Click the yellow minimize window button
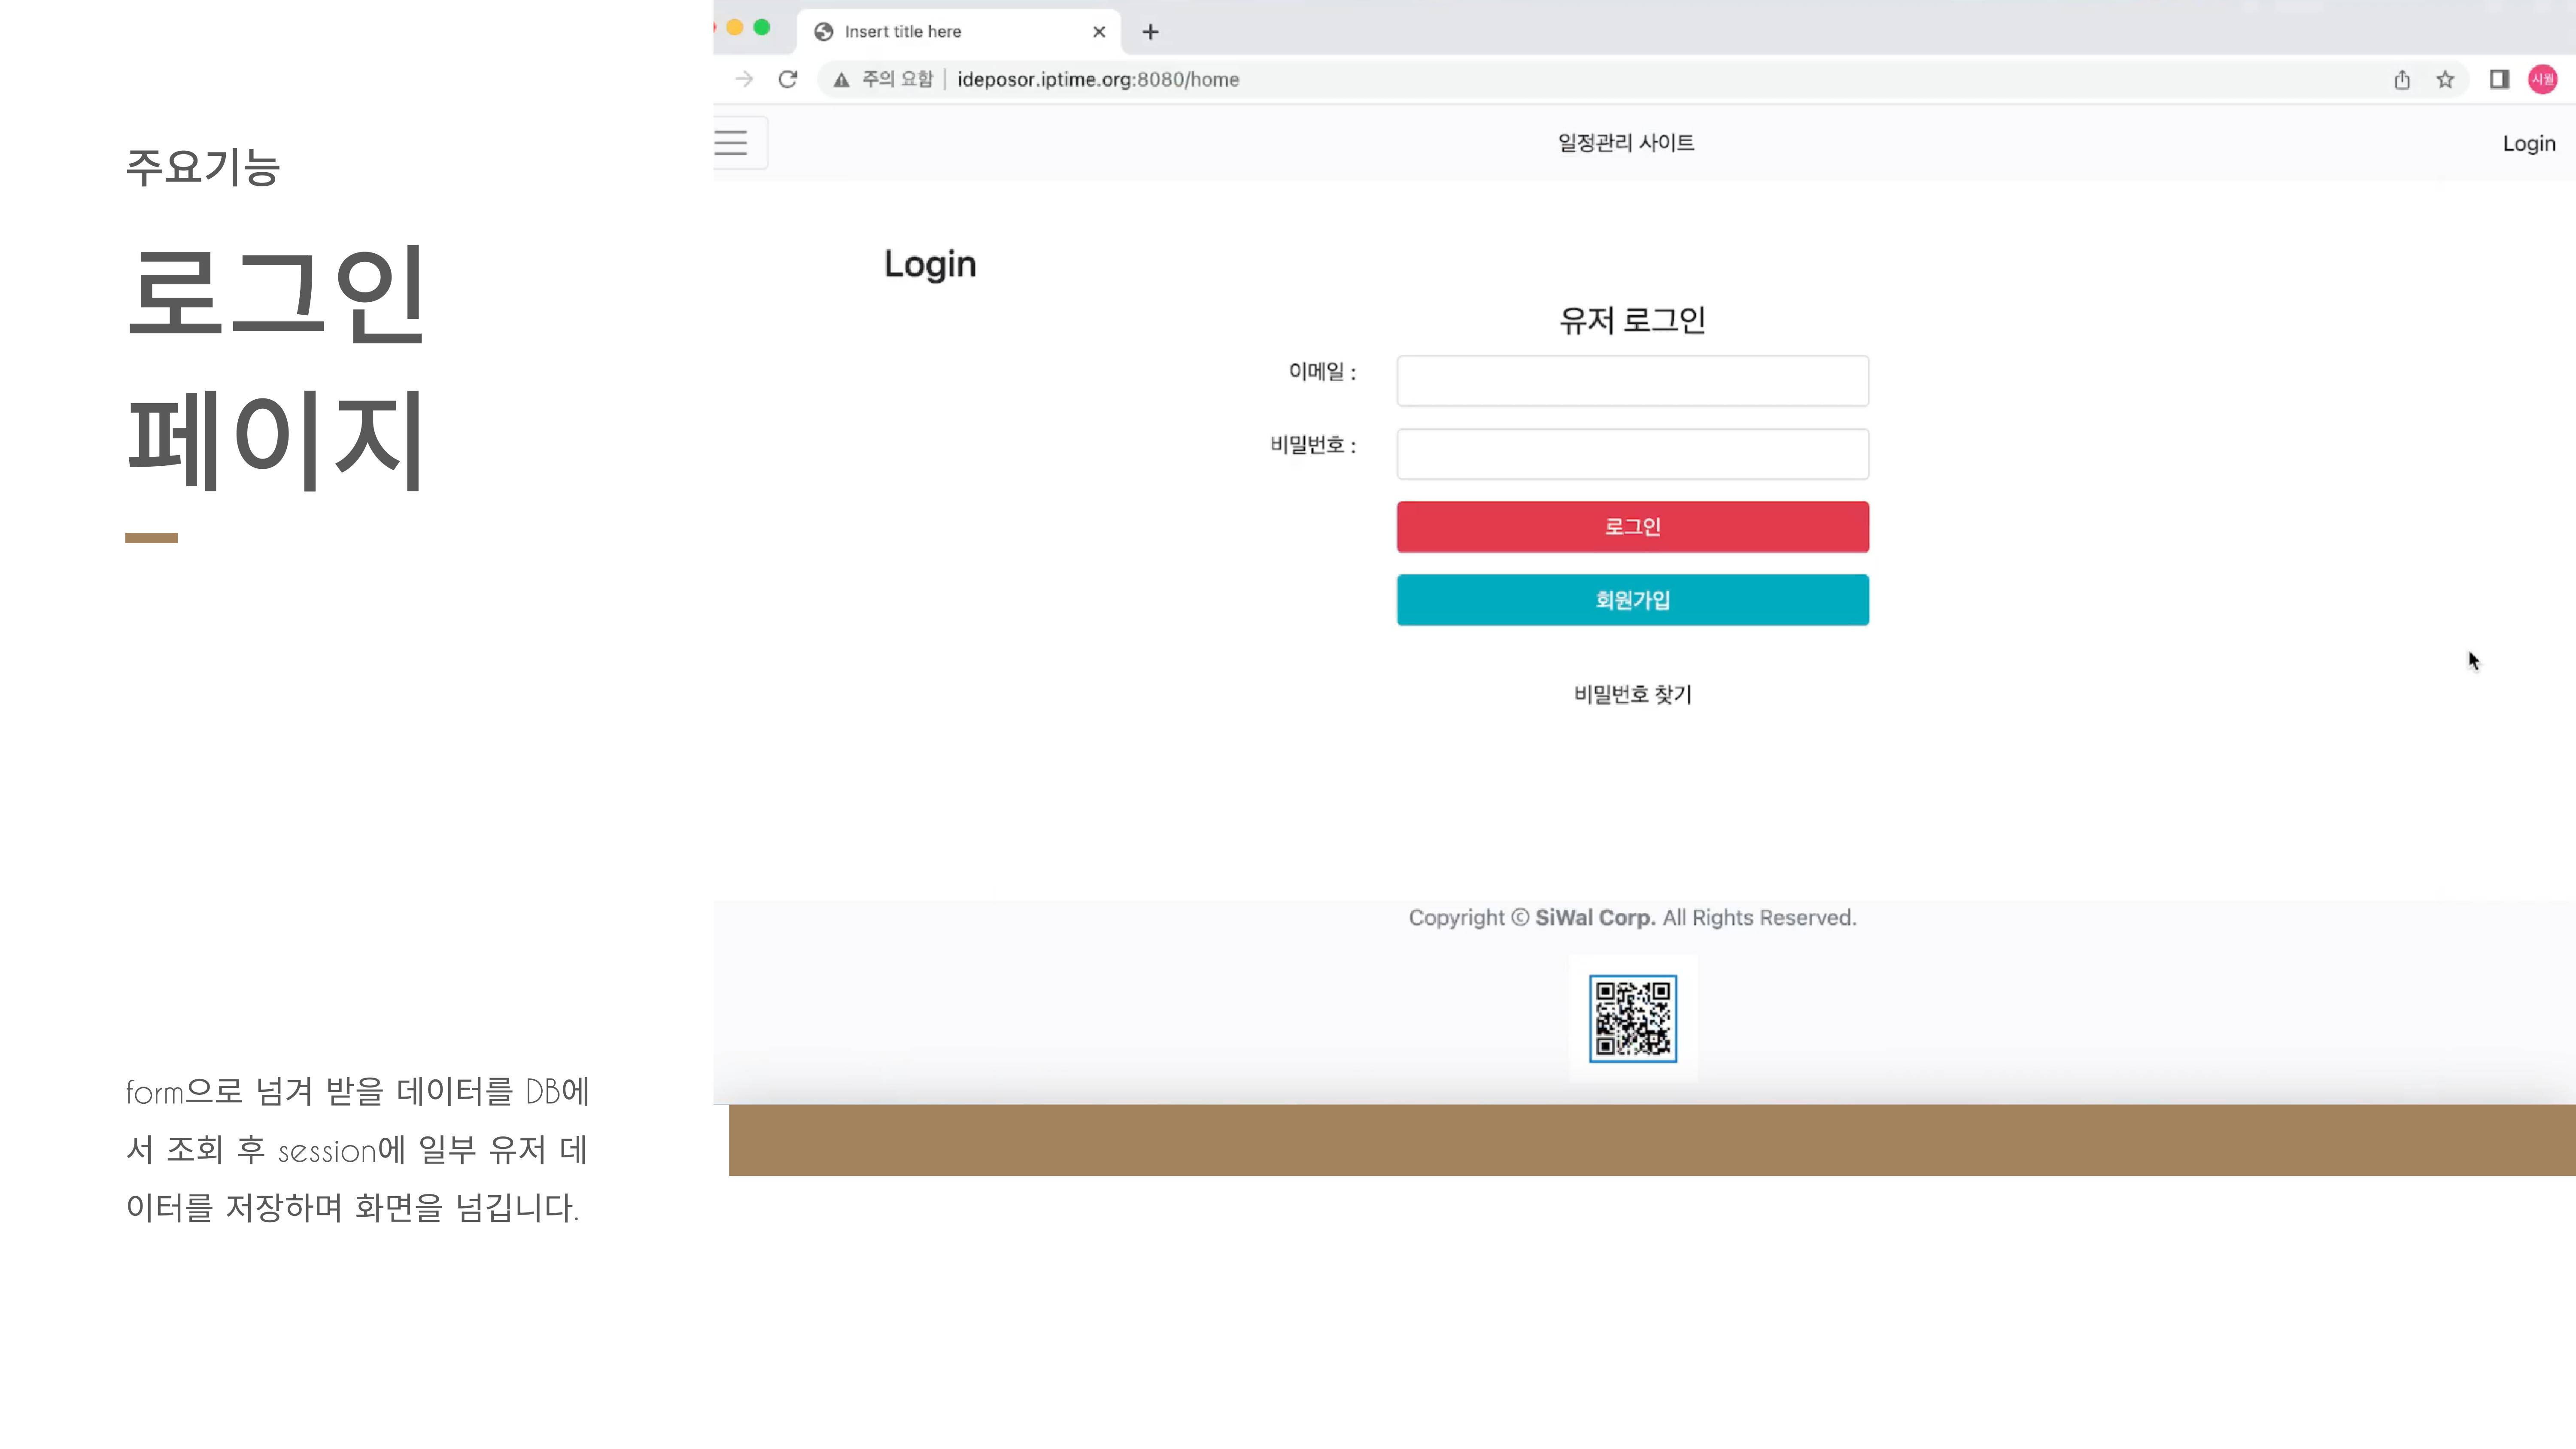The width and height of the screenshot is (2576, 1449). click(735, 28)
